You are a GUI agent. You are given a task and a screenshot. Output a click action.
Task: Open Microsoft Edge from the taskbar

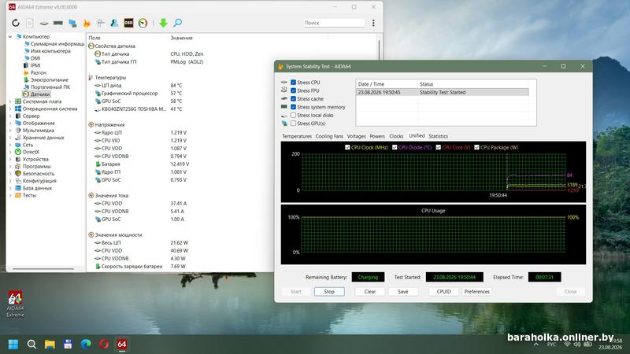coord(86,344)
